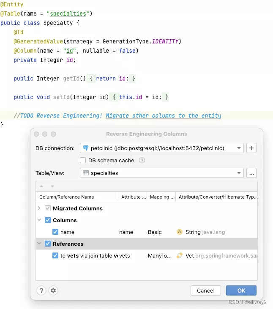273x309 pixels.
Task: Uncheck the Columns group checkbox
Action: [x=48, y=220]
